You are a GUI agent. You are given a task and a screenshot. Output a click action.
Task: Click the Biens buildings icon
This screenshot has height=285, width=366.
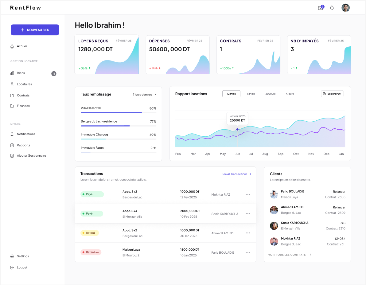tap(12, 73)
